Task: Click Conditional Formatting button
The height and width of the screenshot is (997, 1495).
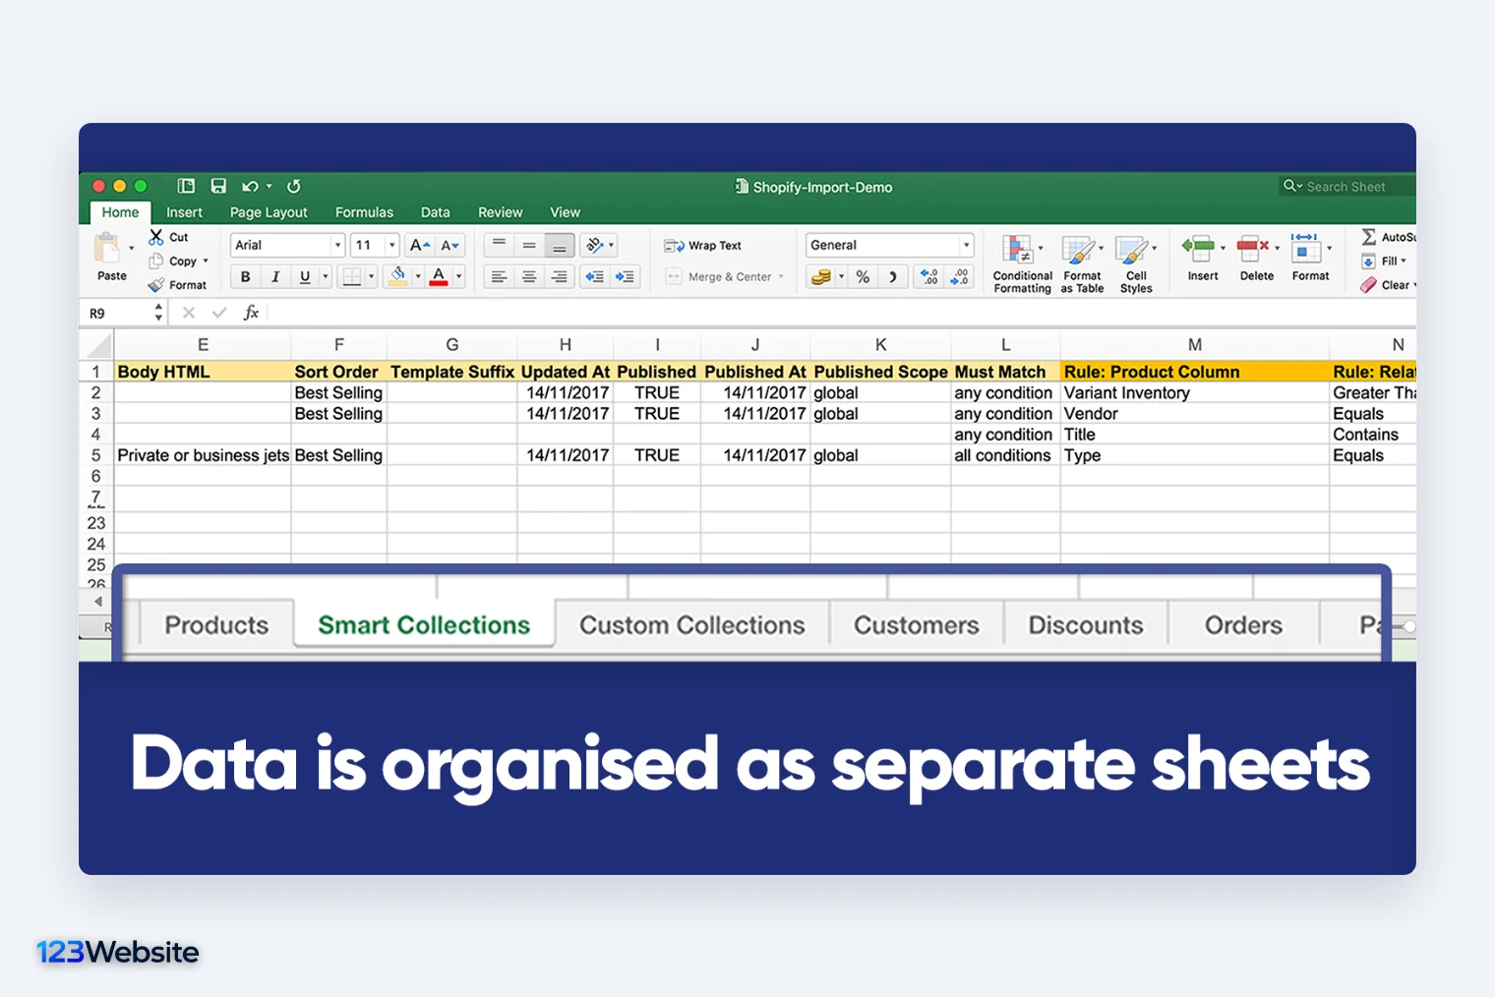Action: tap(1022, 264)
